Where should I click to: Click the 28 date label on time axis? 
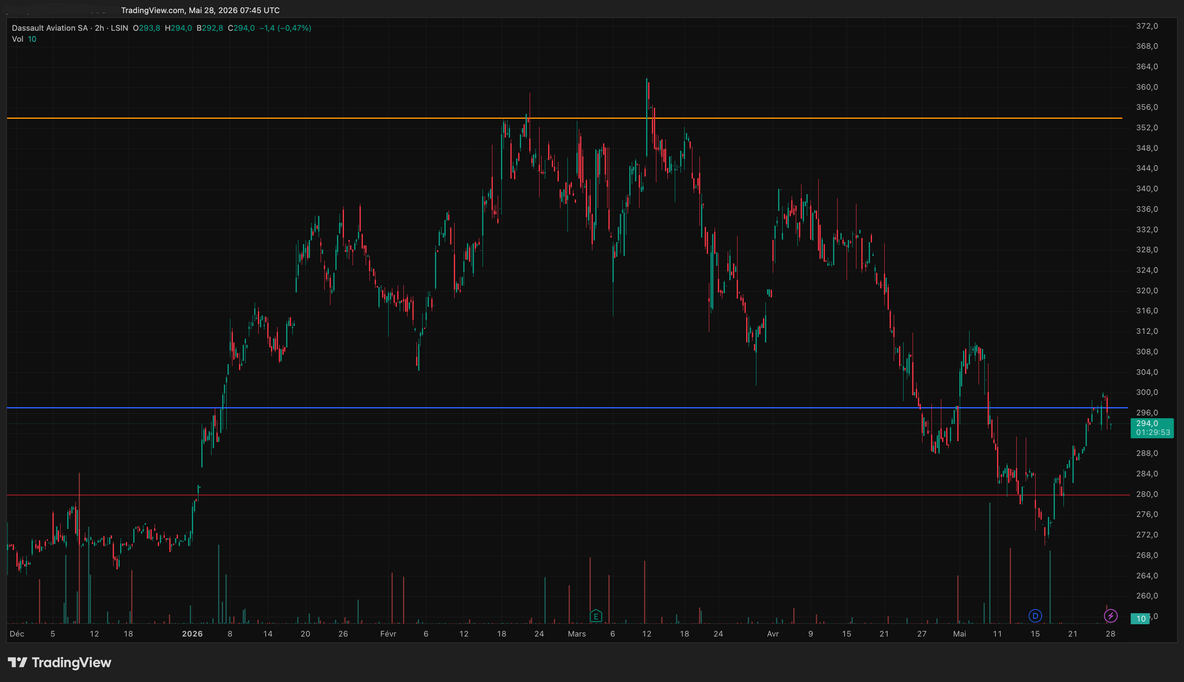tap(1111, 634)
